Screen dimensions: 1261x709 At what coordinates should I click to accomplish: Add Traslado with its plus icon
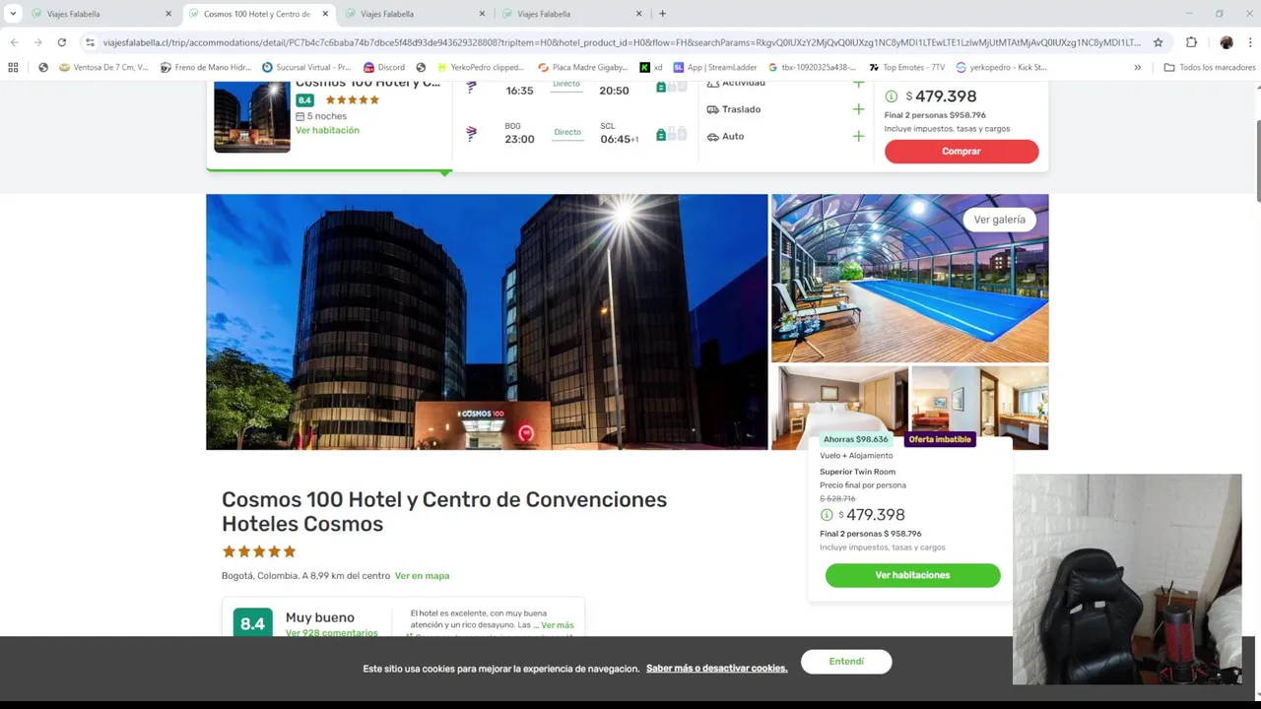858,109
